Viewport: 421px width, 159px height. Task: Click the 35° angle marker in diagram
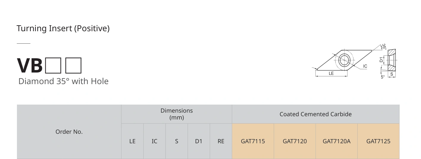coord(384,47)
